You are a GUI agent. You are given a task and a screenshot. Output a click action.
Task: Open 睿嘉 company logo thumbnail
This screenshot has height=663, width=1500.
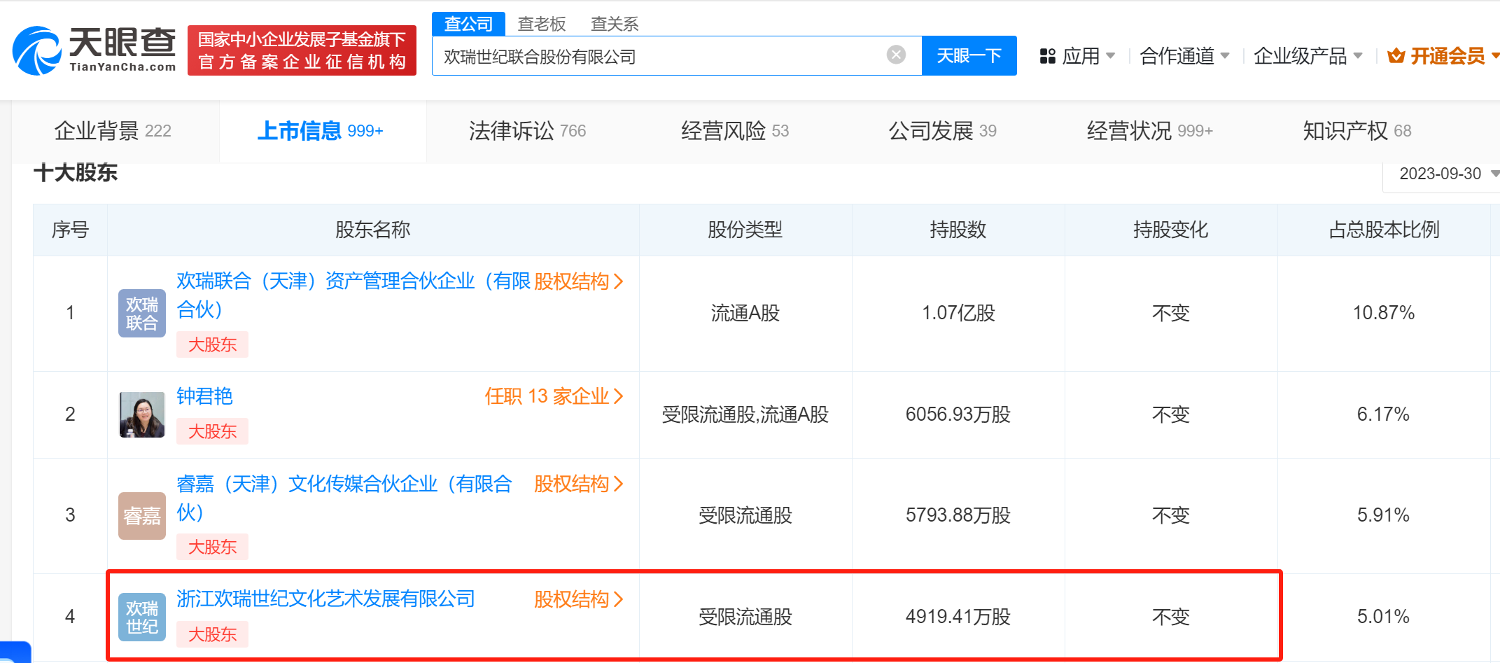click(x=142, y=515)
